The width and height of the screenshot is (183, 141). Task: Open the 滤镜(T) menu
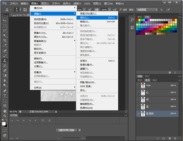click(x=77, y=4)
